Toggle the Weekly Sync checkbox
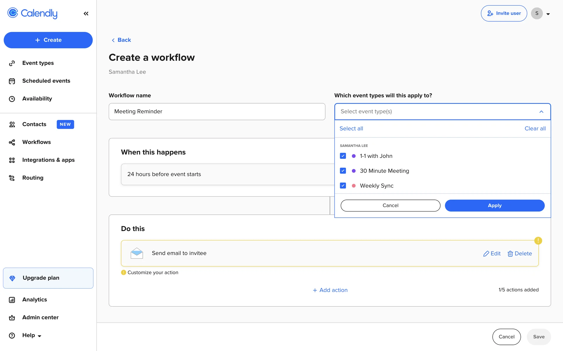 343,186
